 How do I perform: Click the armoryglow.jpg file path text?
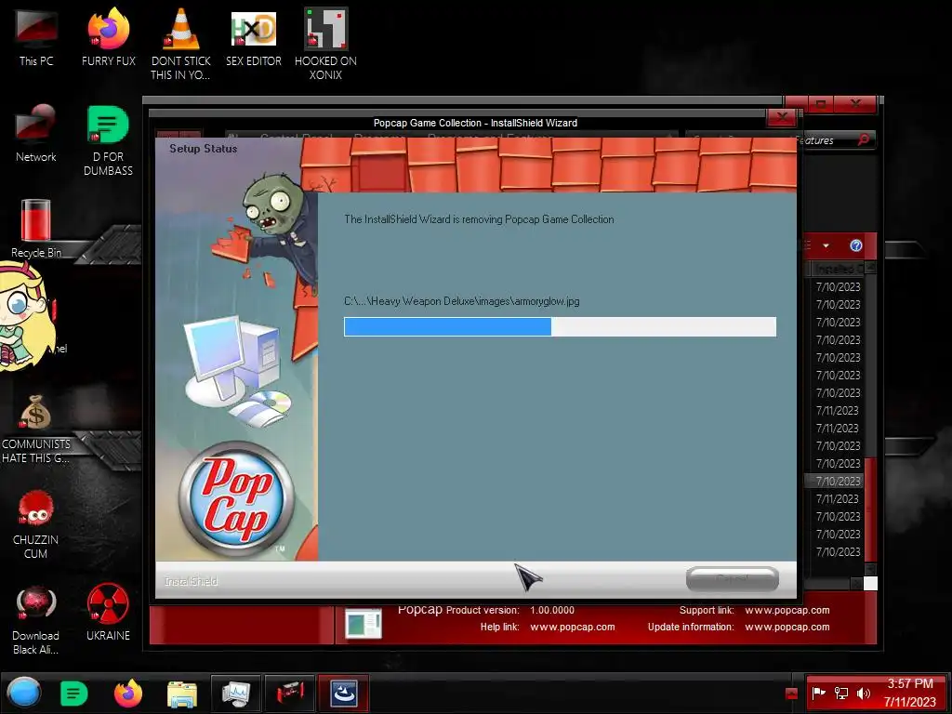pyautogui.click(x=461, y=301)
